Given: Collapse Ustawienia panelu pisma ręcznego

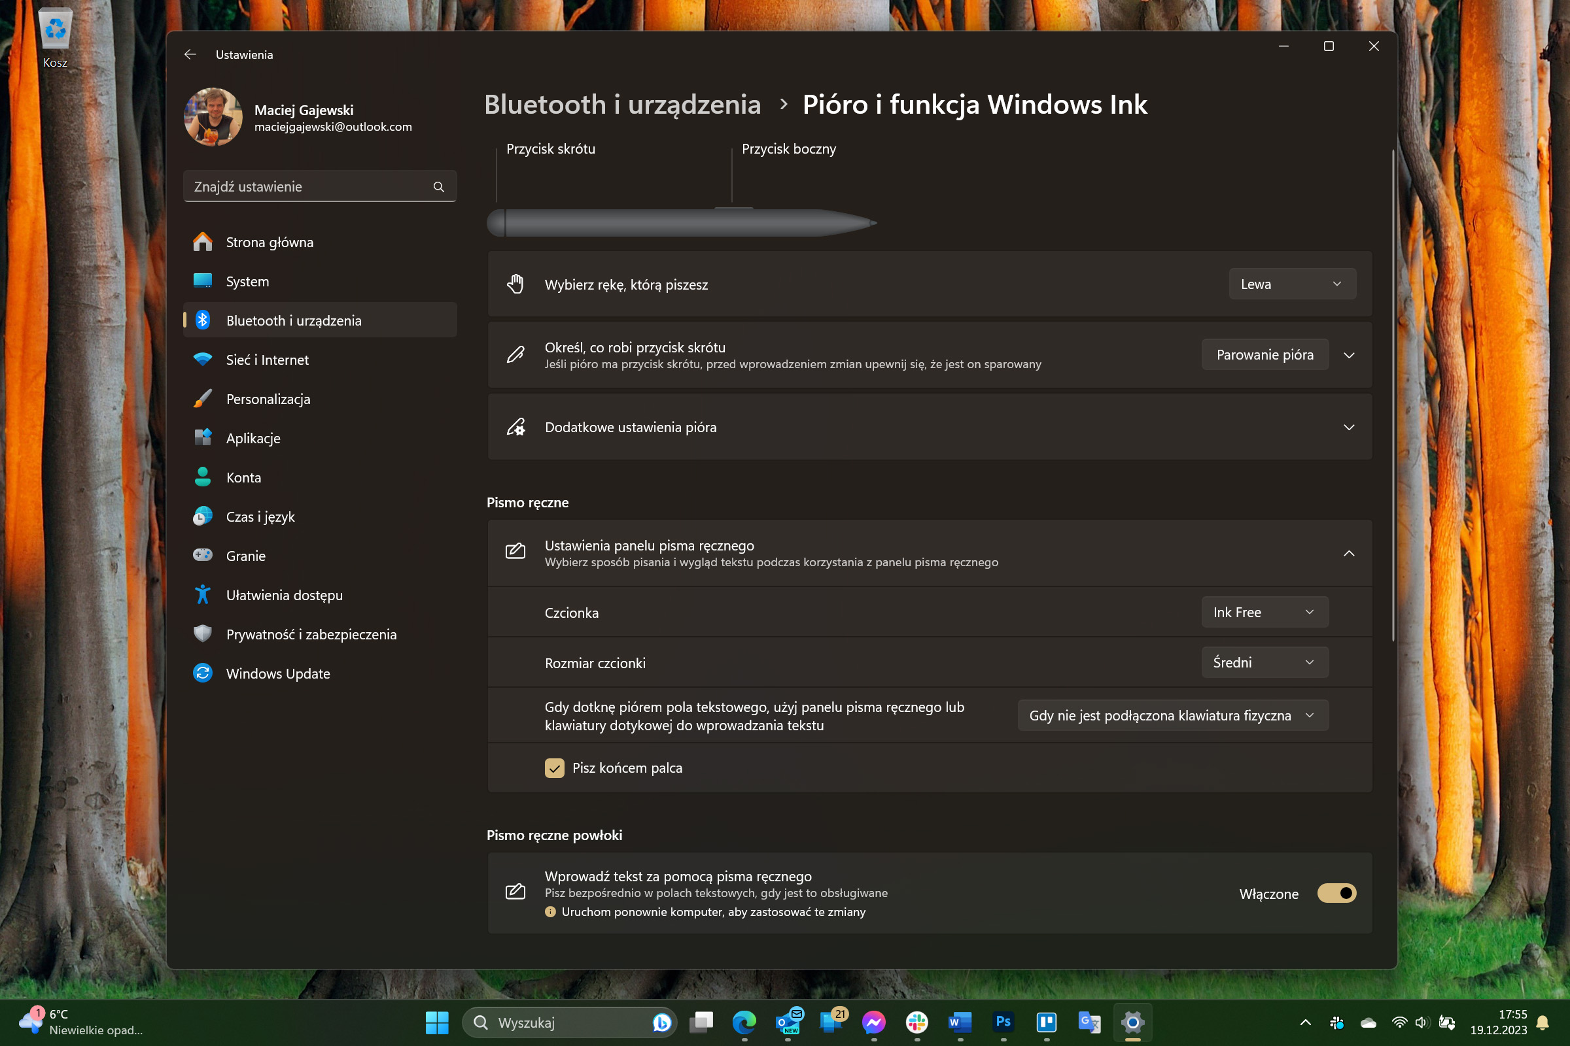Looking at the screenshot, I should pos(1349,553).
